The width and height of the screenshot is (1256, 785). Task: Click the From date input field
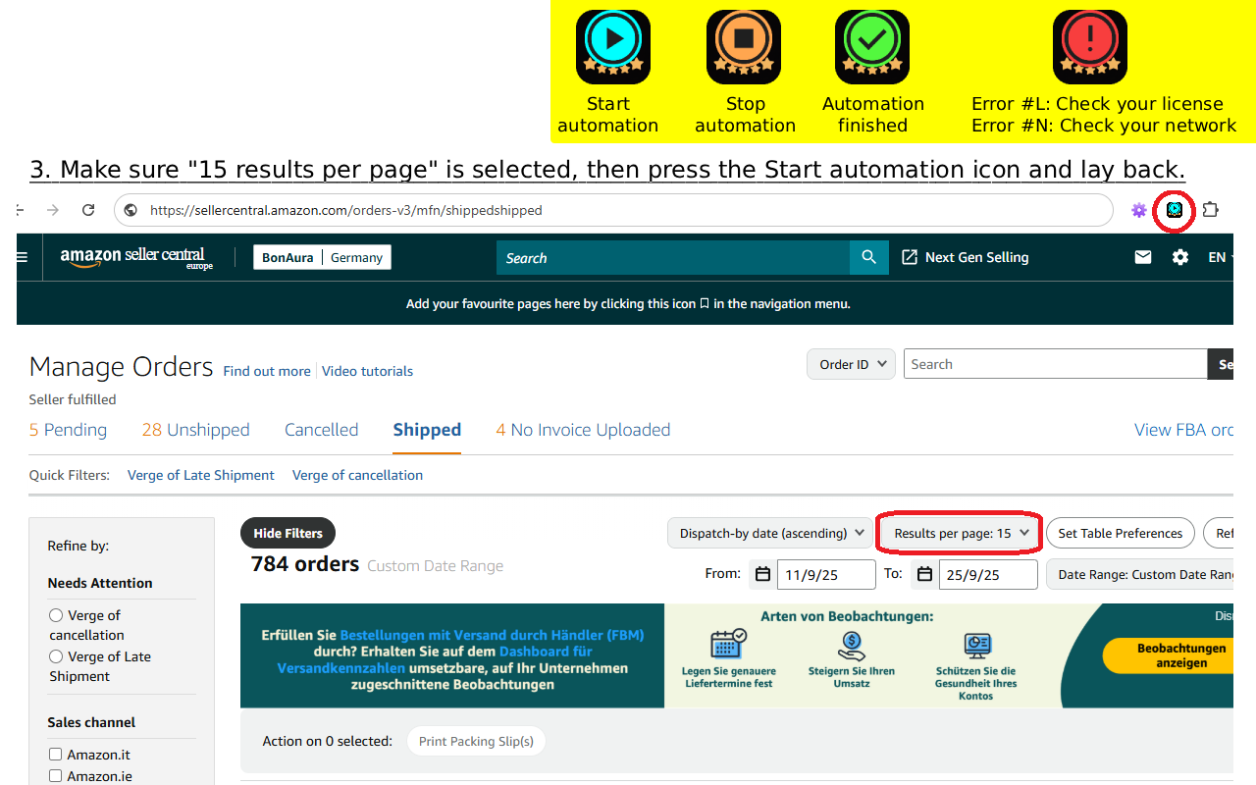point(825,575)
